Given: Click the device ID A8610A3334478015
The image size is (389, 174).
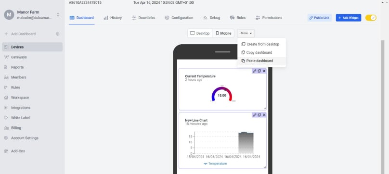Looking at the screenshot, I should pos(85,3).
